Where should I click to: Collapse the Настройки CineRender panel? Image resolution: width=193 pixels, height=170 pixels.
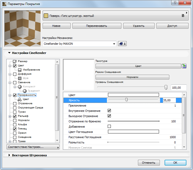tap(9, 53)
